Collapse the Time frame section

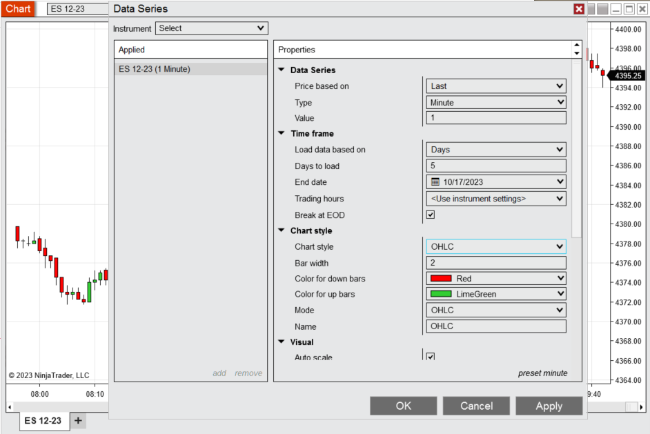(x=282, y=134)
